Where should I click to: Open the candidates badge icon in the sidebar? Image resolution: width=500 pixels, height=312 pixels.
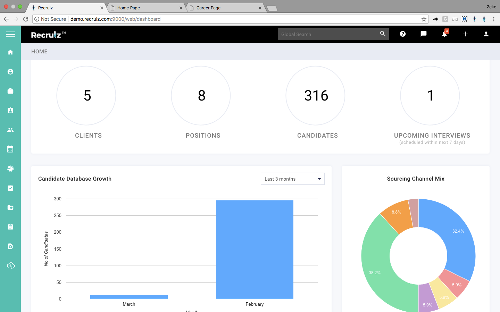tap(10, 110)
